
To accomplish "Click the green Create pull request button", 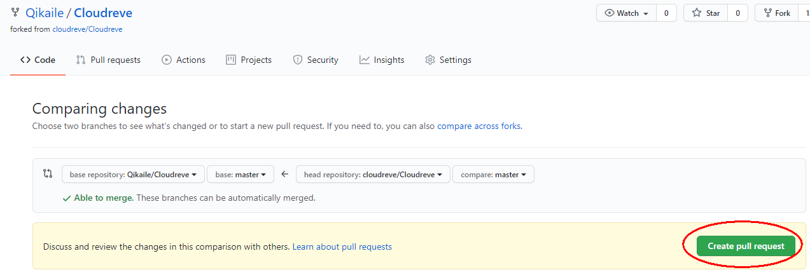I will (746, 246).
